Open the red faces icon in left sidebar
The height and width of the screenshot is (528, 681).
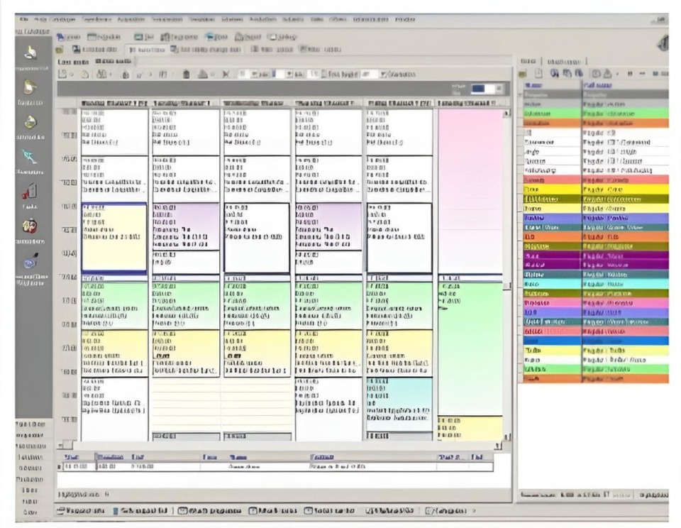click(x=30, y=226)
